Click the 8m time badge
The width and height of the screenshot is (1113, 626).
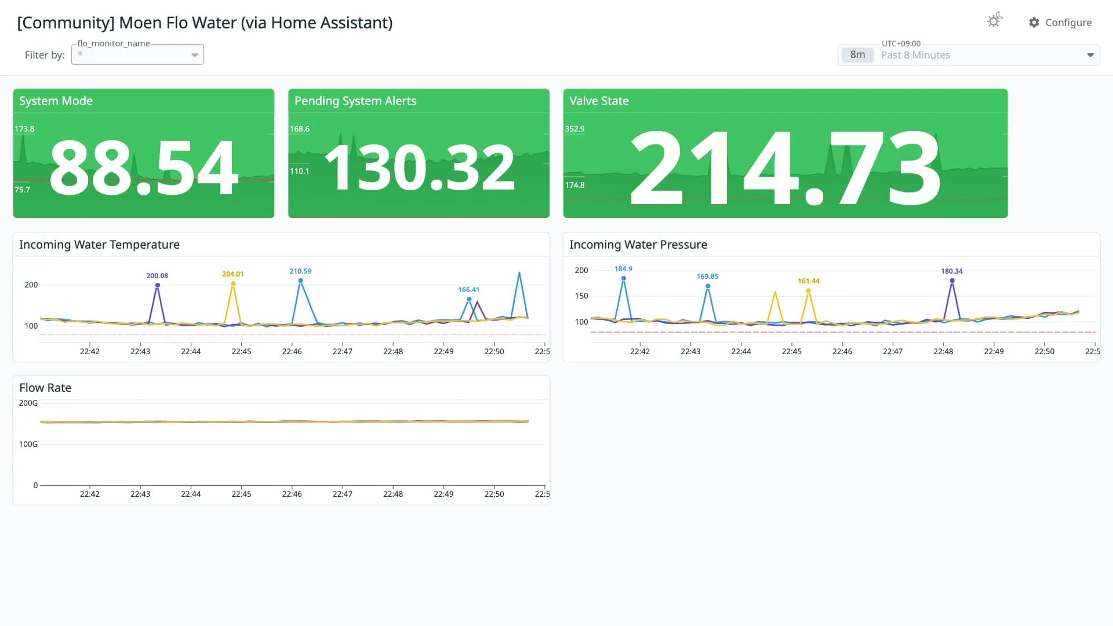click(x=857, y=54)
